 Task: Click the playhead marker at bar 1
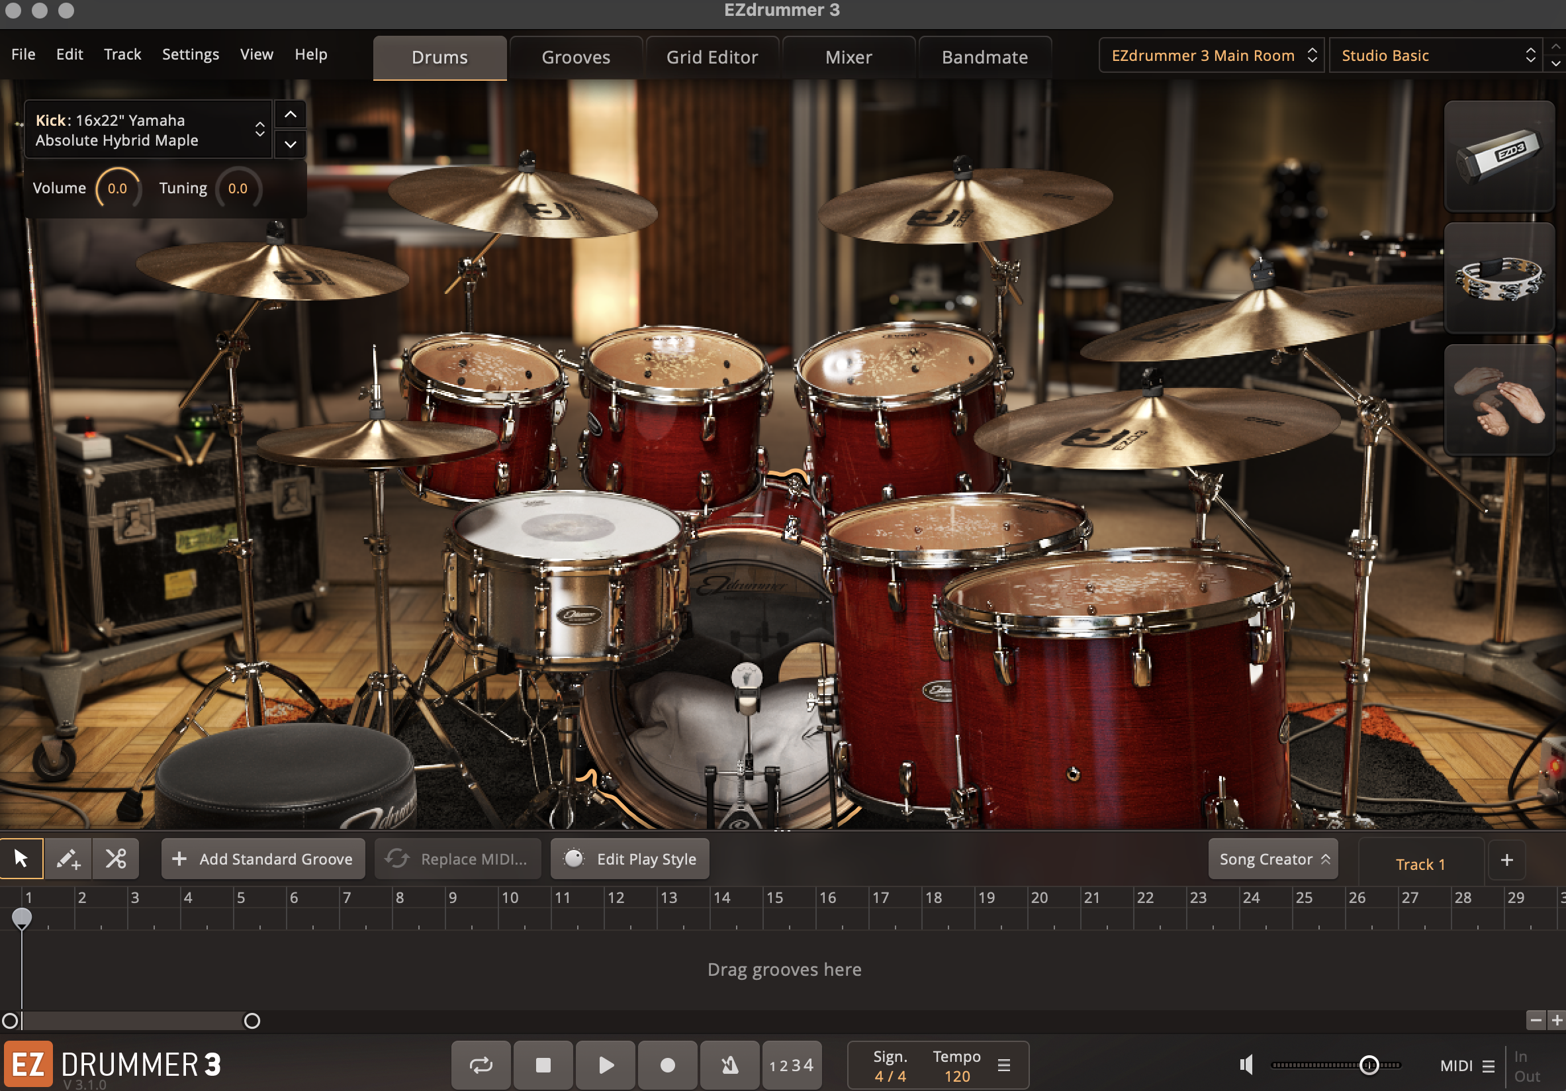pos(22,918)
